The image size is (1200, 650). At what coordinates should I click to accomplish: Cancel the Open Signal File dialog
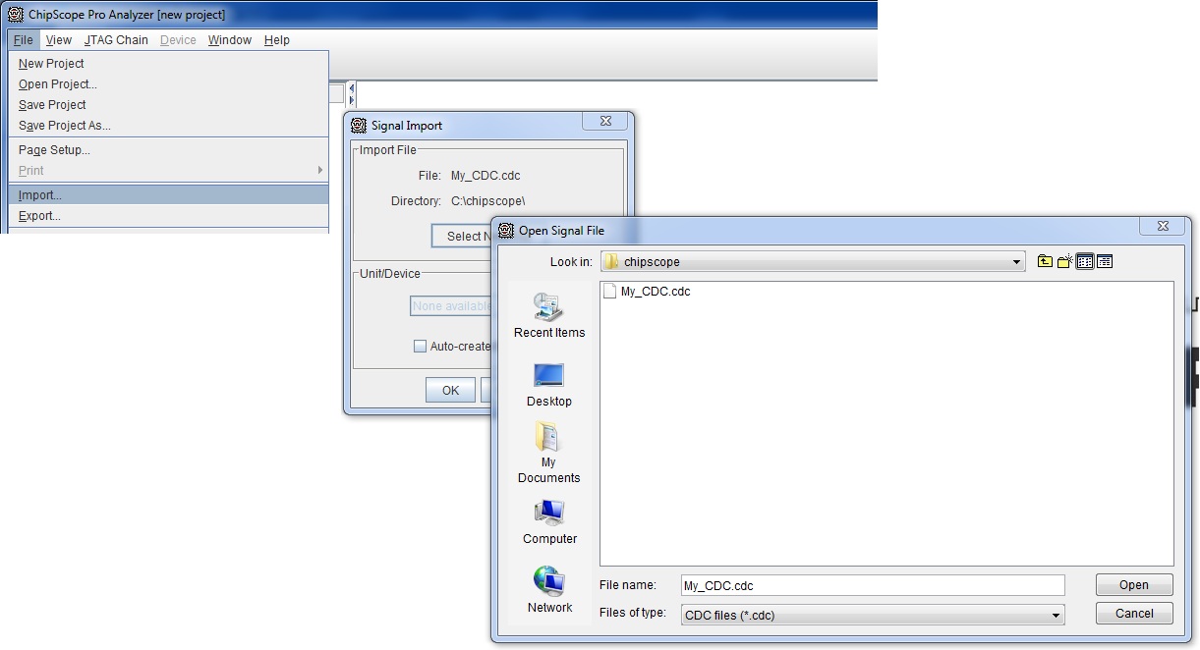tap(1134, 614)
